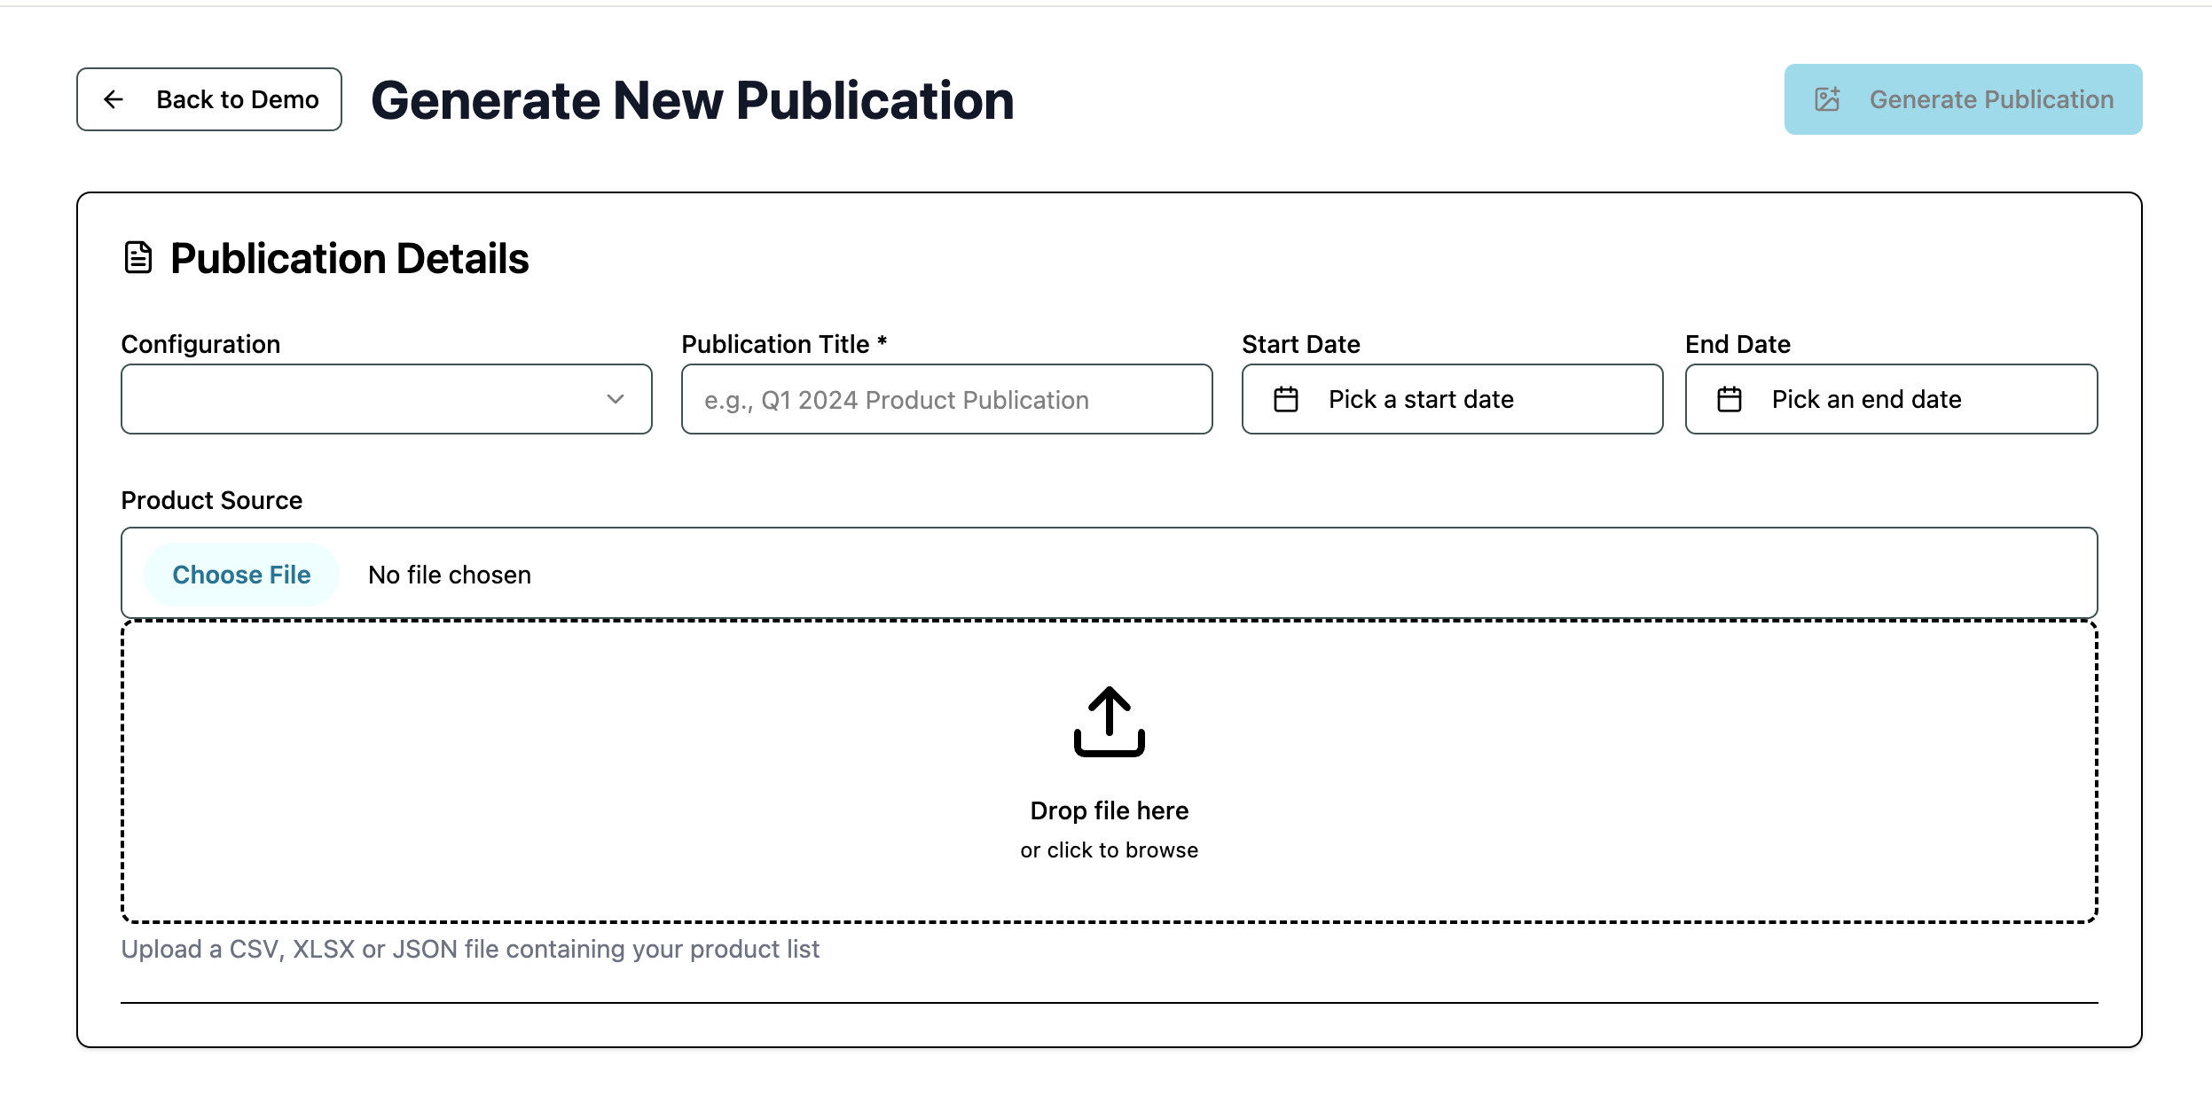Click the Choose File button
Screen dimensions: 2212x1096
241,575
